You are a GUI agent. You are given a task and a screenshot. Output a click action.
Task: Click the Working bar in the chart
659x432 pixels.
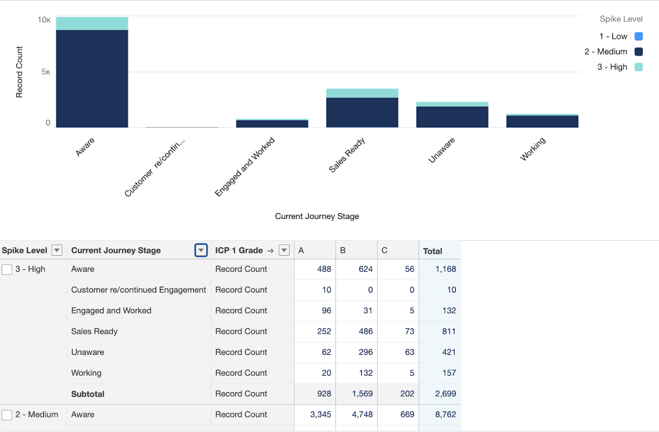coord(542,121)
